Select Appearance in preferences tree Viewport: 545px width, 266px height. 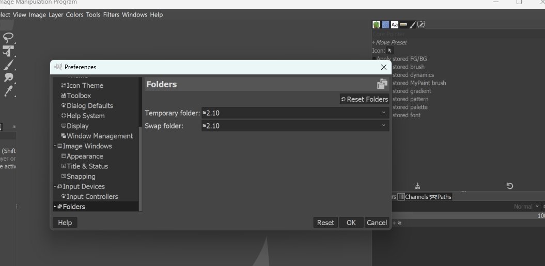(x=85, y=156)
